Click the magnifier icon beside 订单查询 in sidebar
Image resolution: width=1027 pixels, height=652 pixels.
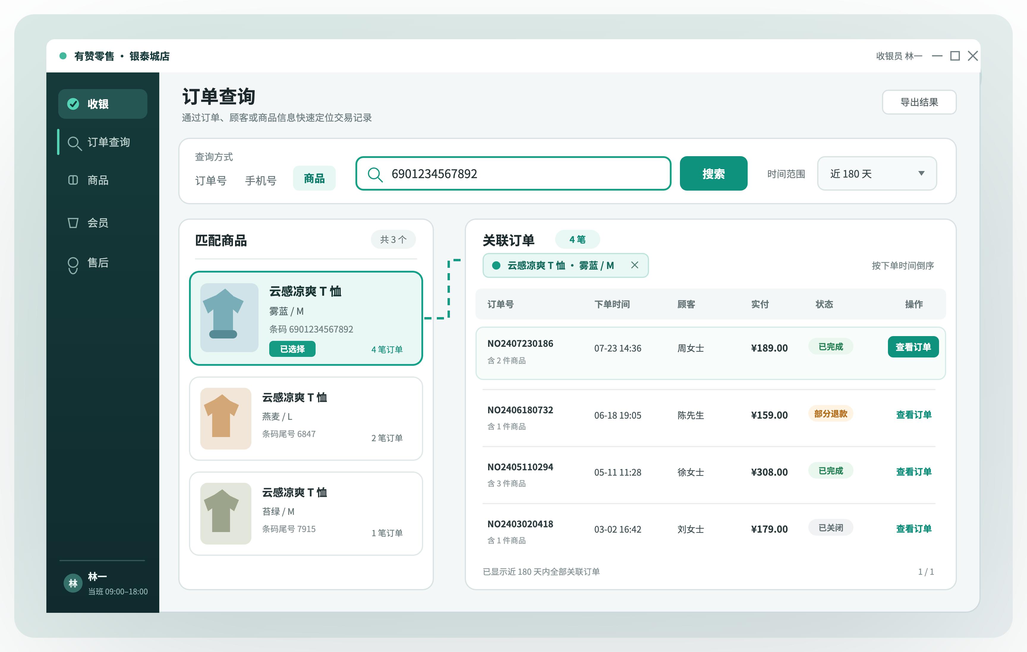[x=74, y=143]
